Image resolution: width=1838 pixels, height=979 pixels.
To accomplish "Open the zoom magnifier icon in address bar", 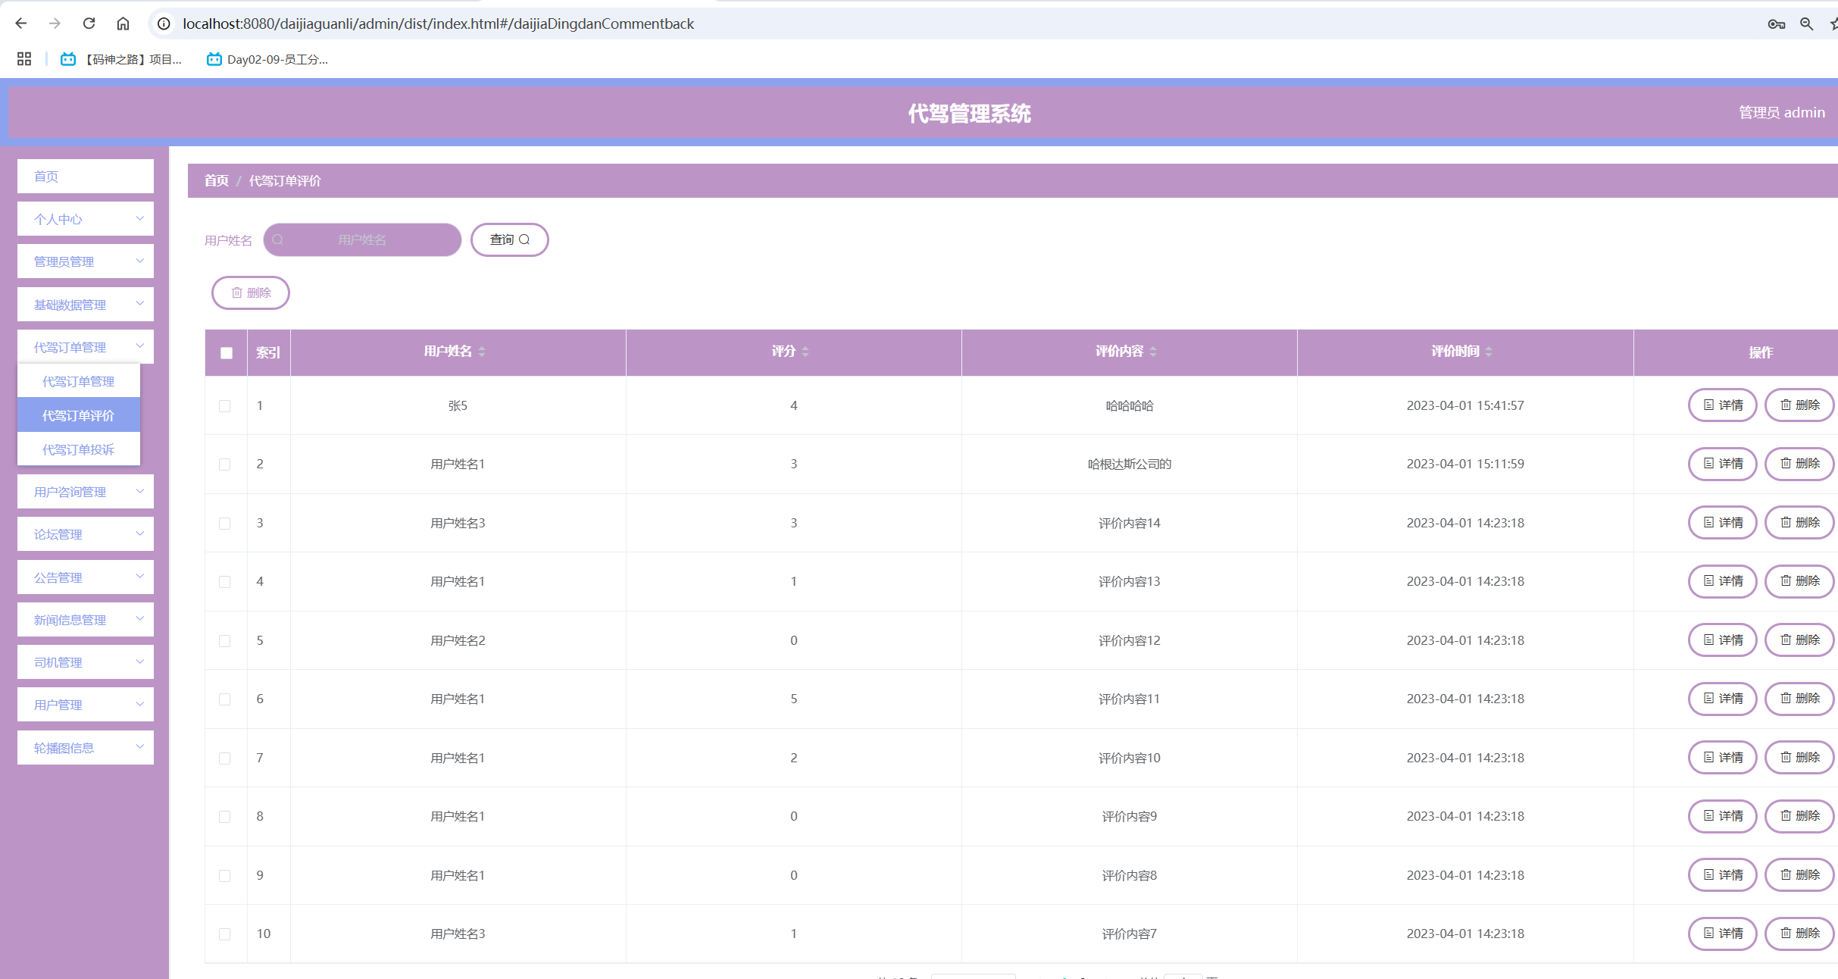I will point(1807,24).
